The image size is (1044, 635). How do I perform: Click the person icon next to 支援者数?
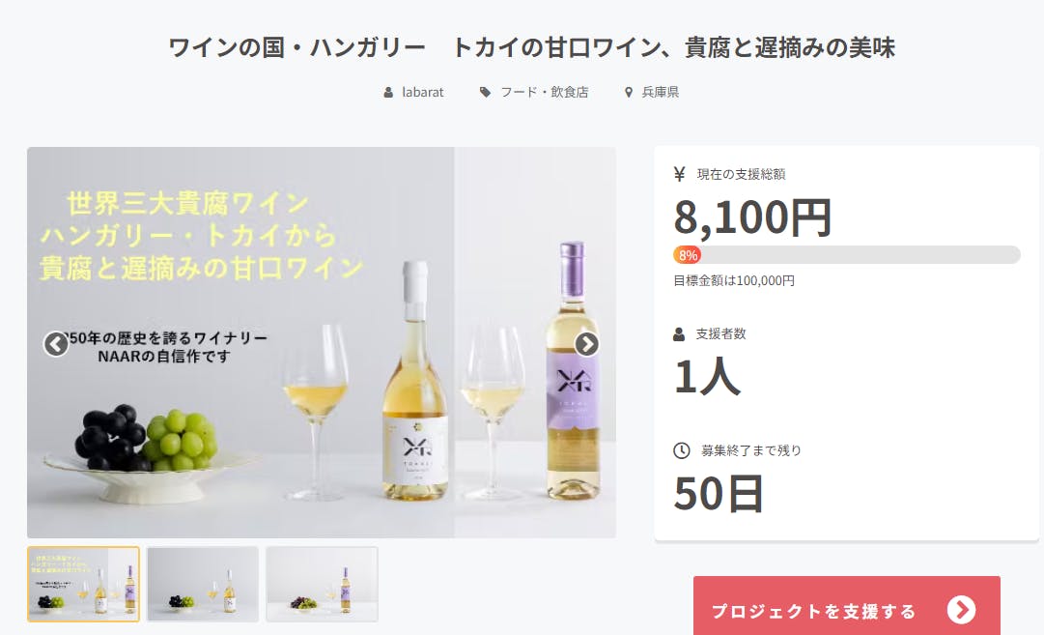[679, 333]
